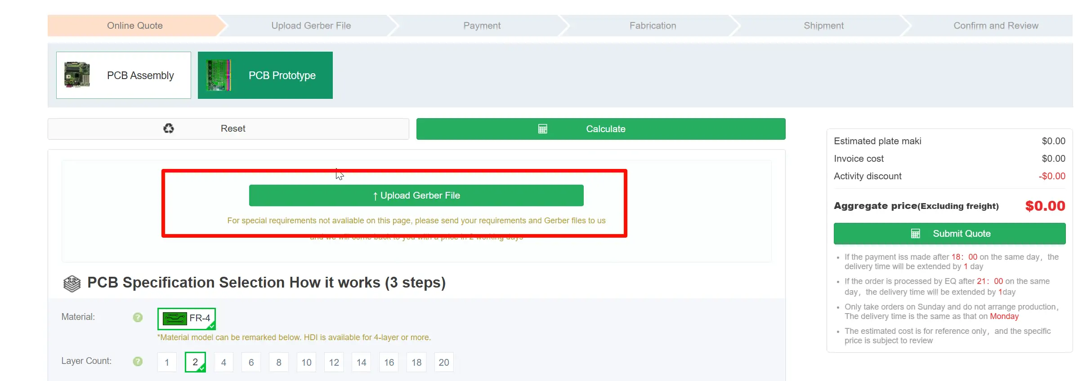Click the calculator icon on Submit Quote
Viewport: 1087px width, 381px height.
coord(915,234)
